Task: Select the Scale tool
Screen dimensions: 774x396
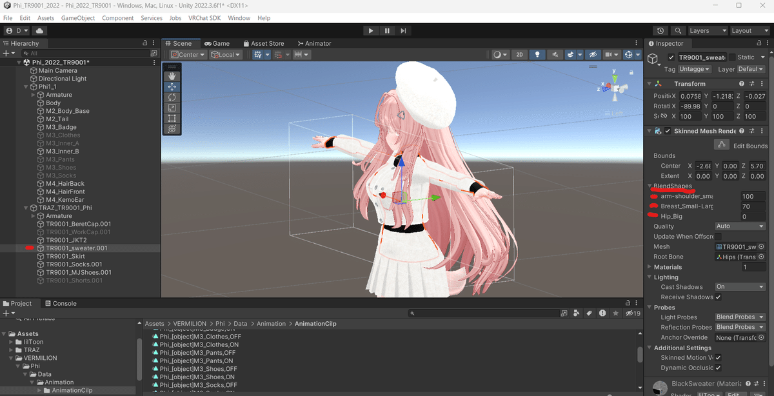Action: [x=172, y=108]
